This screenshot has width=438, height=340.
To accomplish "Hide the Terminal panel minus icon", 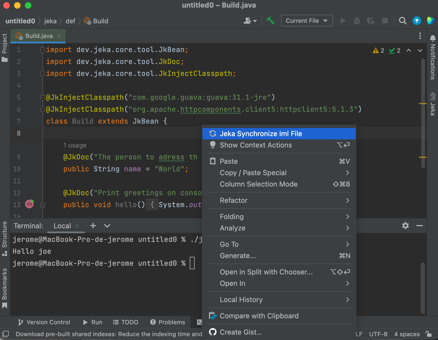I will pyautogui.click(x=420, y=226).
